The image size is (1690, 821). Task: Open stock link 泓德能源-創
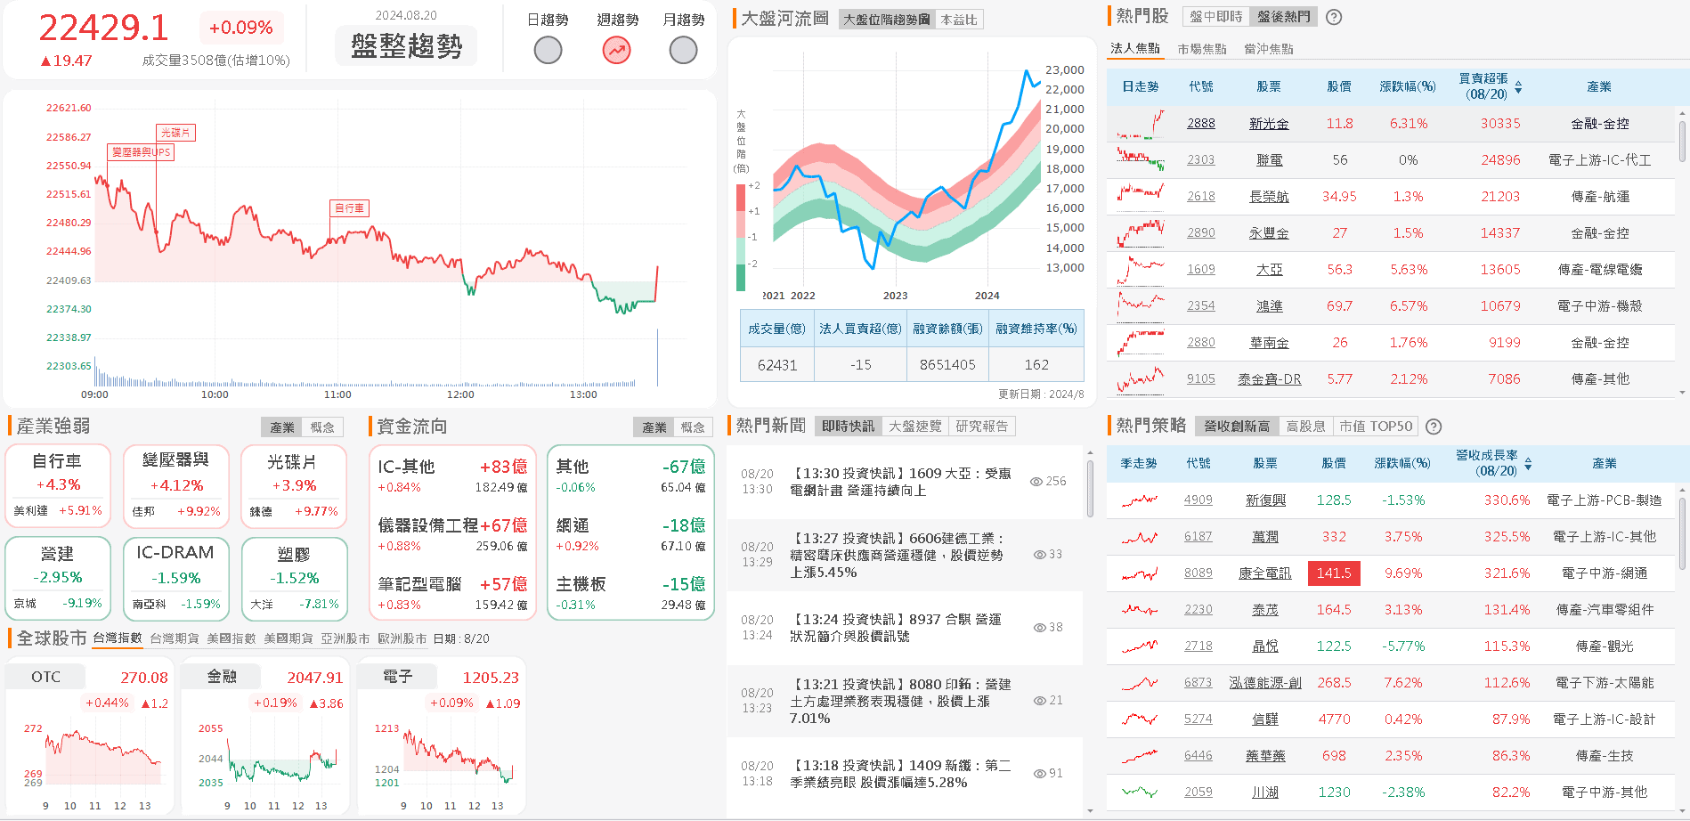pyautogui.click(x=1264, y=683)
